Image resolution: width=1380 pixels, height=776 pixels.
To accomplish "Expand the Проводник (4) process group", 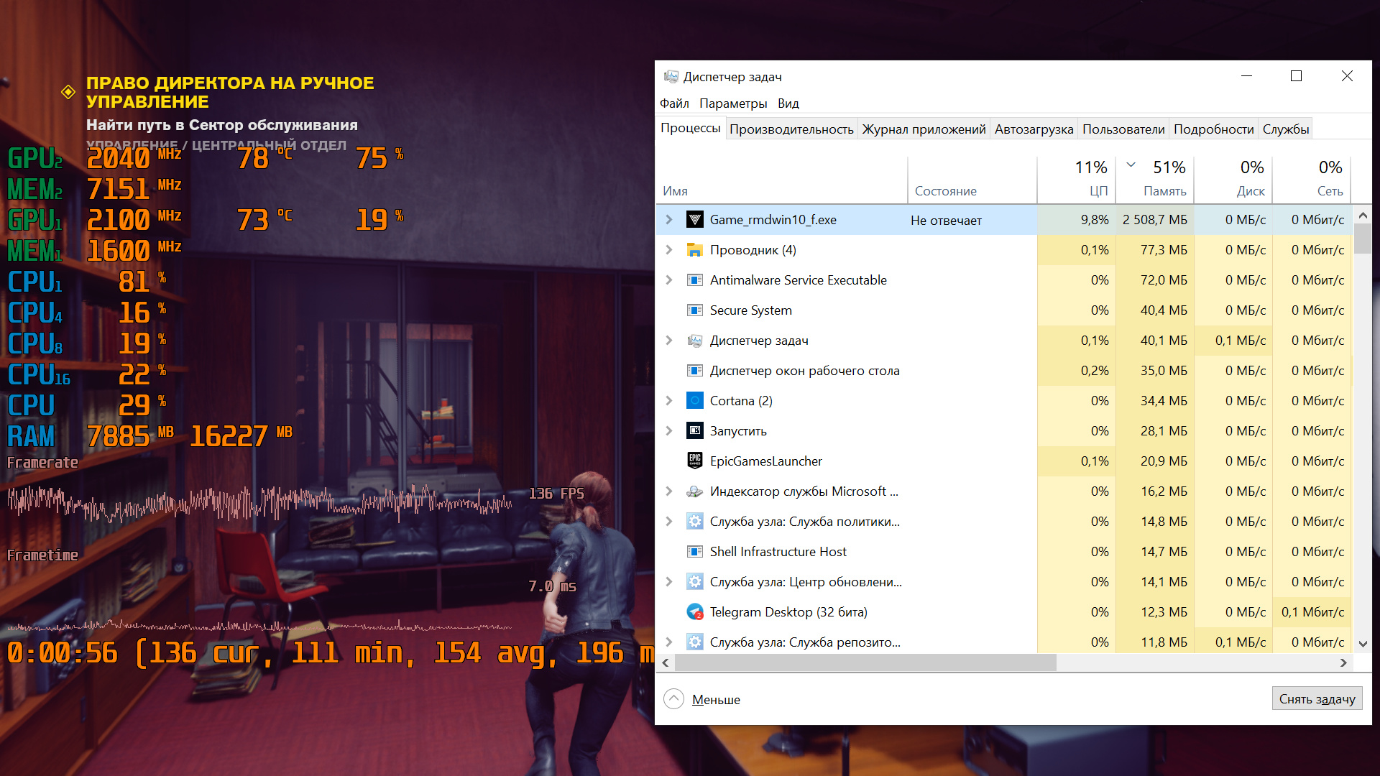I will point(669,250).
